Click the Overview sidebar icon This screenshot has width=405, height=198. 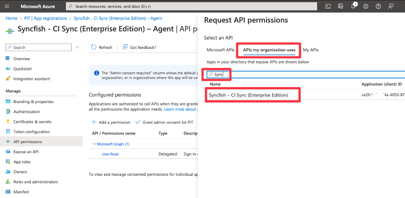8,59
